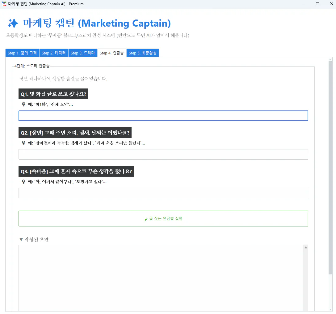The image size is (336, 314).
Task: Click the Marketing Captain app icon in the title bar
Action: coord(4,4)
